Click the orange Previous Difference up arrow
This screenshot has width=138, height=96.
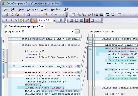tap(12, 20)
